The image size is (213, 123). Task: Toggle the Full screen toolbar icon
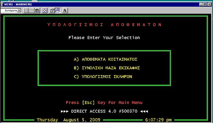click(x=45, y=10)
